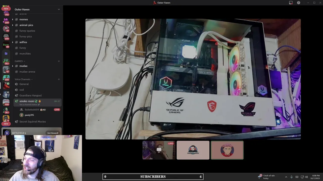Open the server with the 332 badge
This screenshot has height=181, width=323.
point(6,102)
